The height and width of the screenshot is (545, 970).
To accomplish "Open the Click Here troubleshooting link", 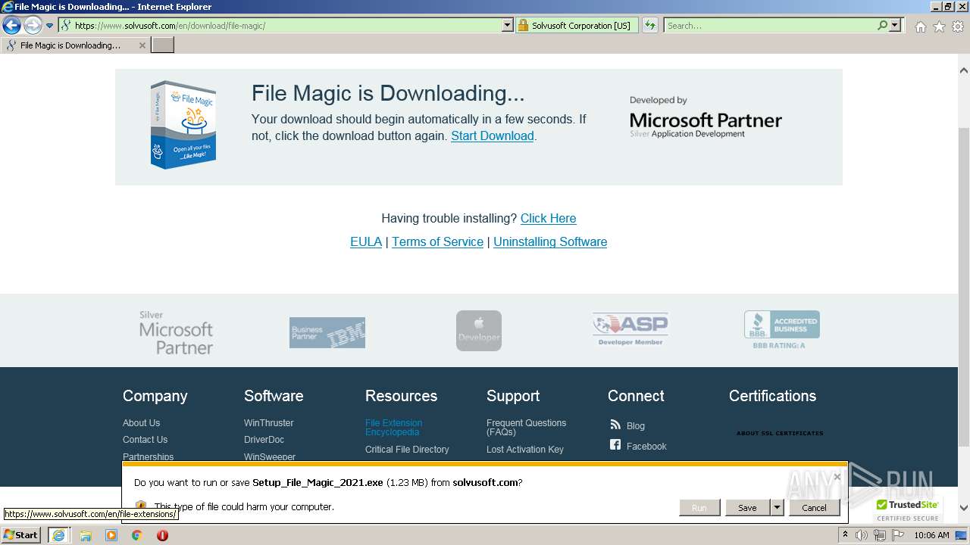I will [x=548, y=218].
